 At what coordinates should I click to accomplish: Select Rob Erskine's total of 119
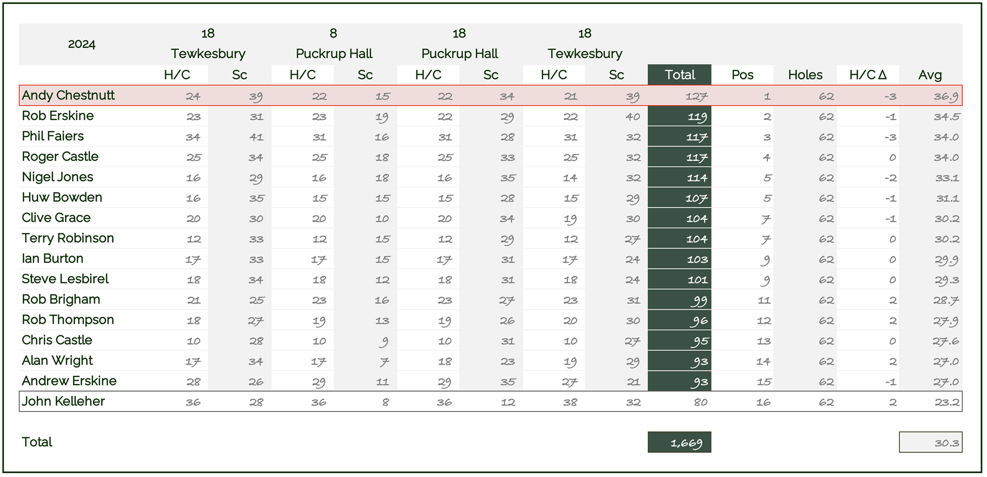coord(679,116)
